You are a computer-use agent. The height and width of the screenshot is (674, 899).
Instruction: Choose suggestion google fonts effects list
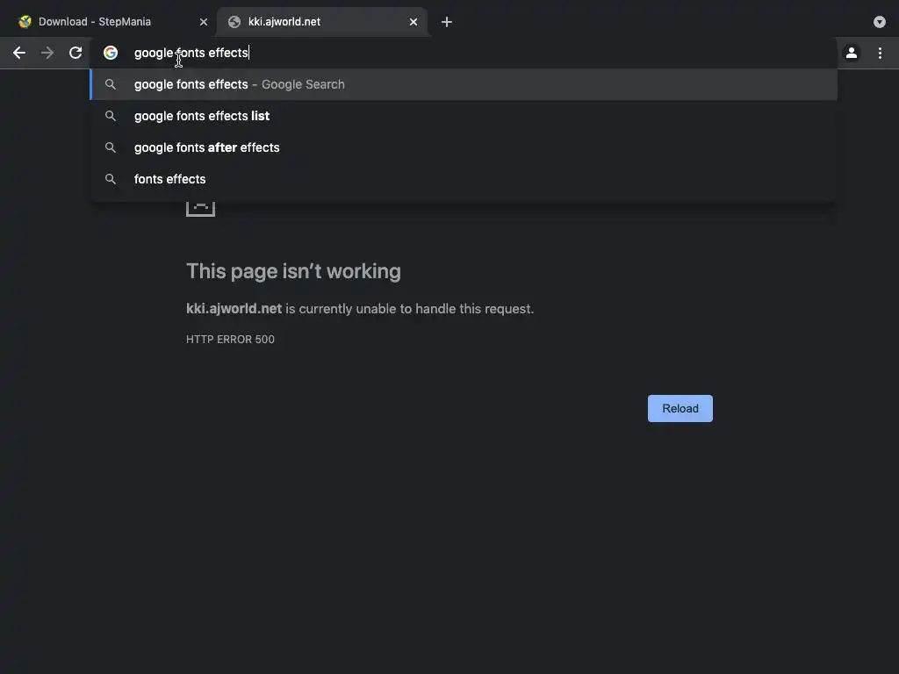click(464, 116)
